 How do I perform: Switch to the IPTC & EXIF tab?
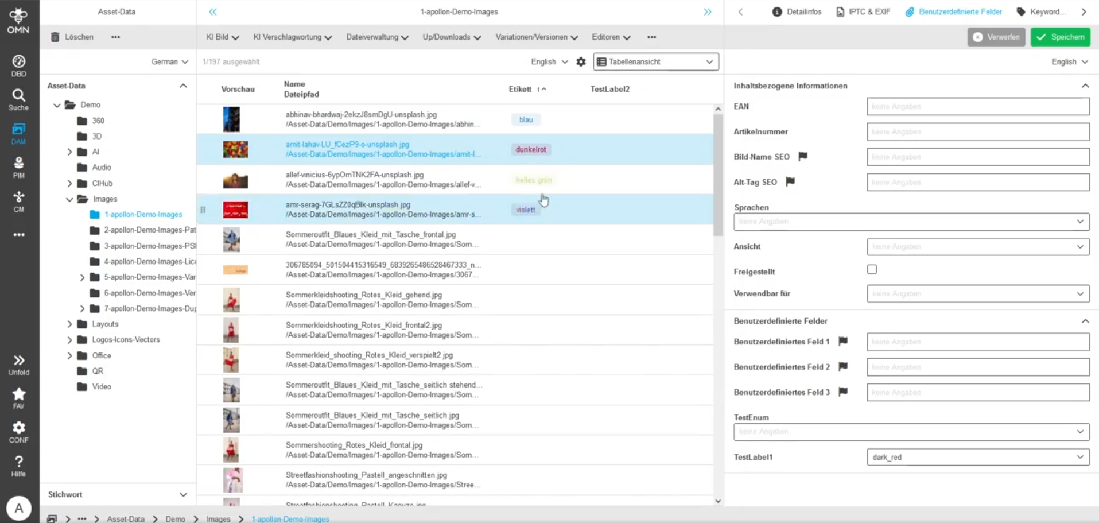point(863,11)
